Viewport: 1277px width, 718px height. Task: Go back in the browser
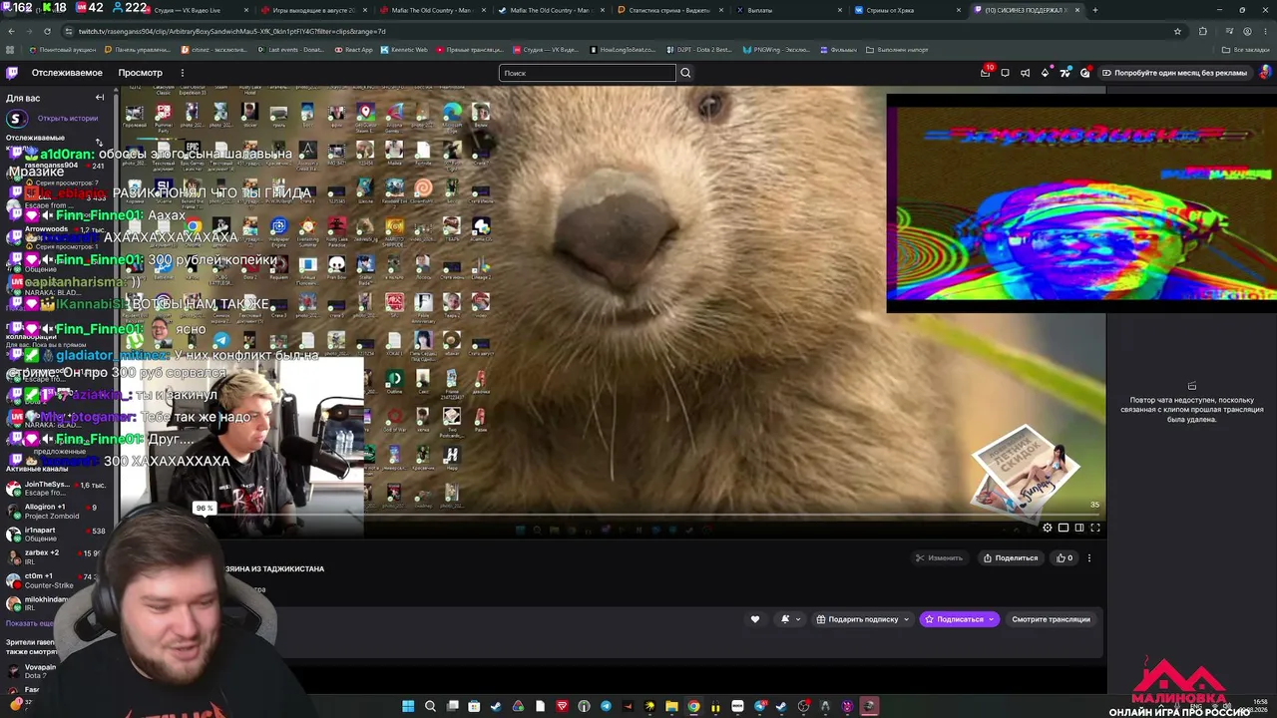pos(12,31)
